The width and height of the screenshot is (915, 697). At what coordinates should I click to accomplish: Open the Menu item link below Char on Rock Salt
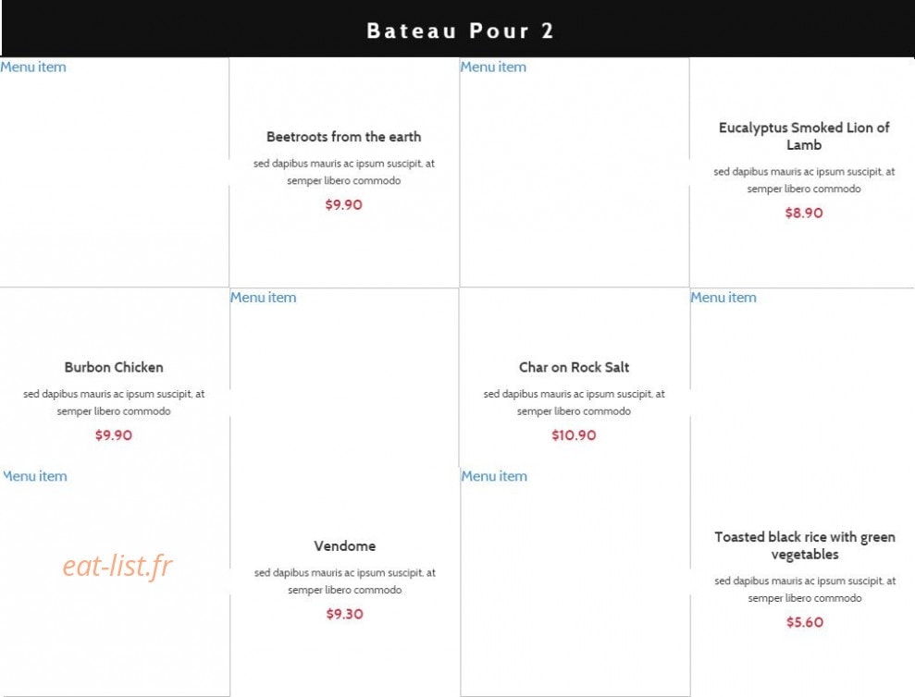click(494, 476)
